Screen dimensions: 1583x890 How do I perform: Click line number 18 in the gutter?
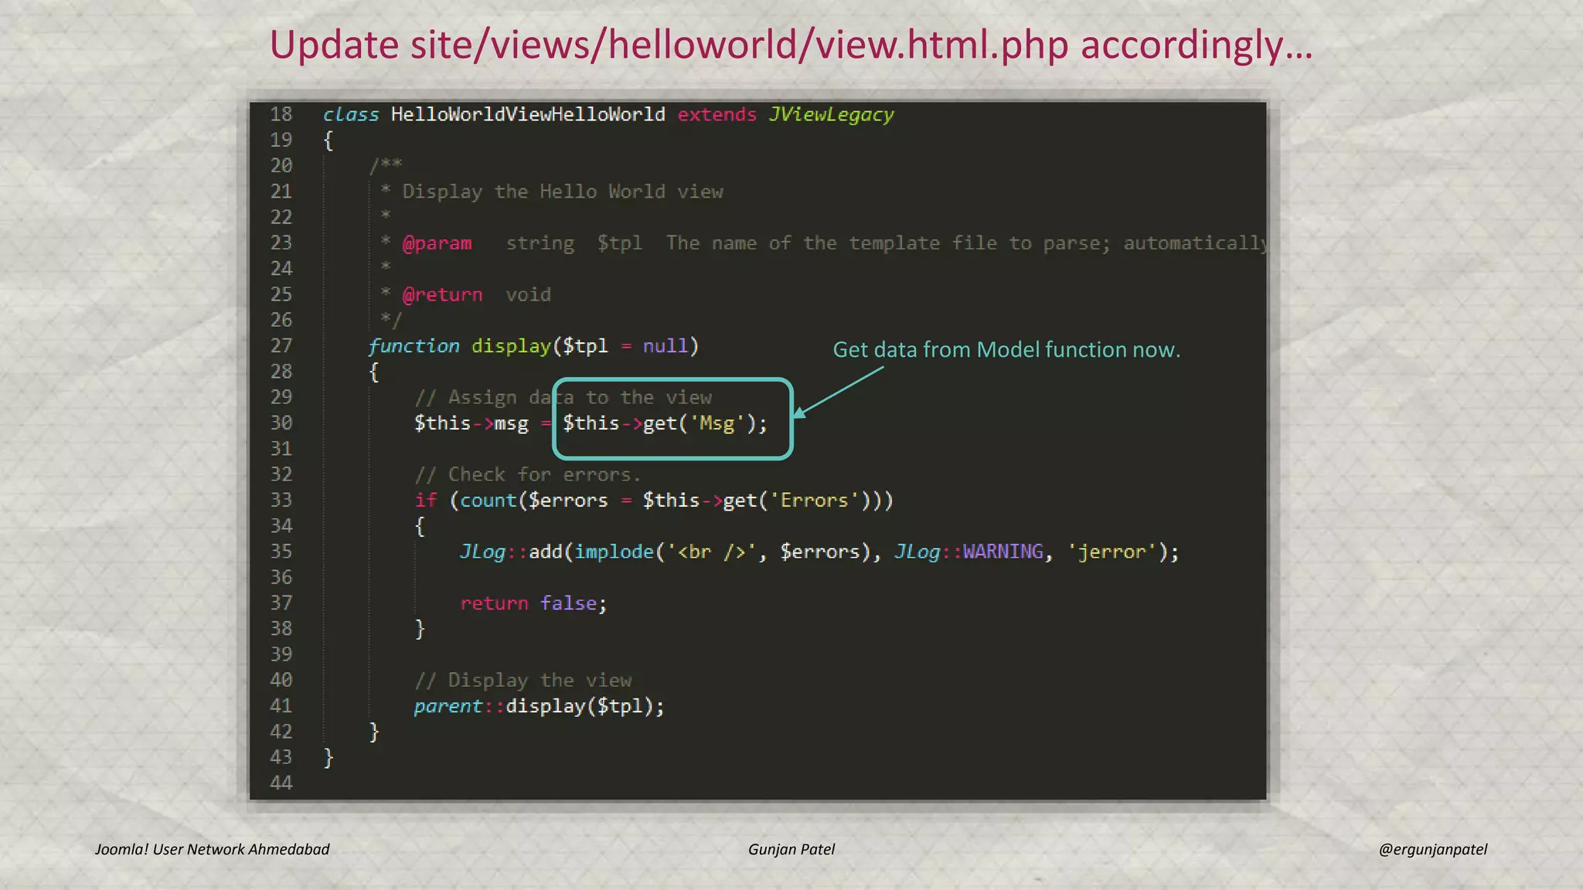click(x=281, y=114)
